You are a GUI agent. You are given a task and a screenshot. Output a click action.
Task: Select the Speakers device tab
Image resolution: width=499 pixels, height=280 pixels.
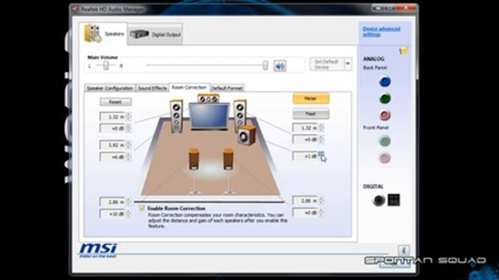point(104,33)
